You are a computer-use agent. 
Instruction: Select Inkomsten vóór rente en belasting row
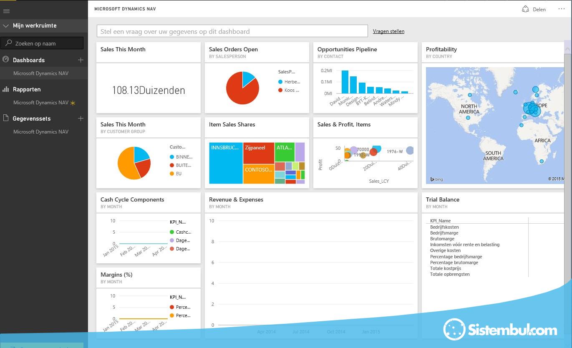(465, 245)
